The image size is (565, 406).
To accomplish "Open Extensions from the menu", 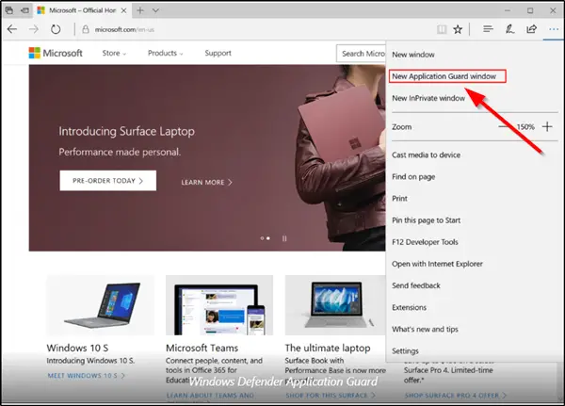I will click(x=409, y=307).
